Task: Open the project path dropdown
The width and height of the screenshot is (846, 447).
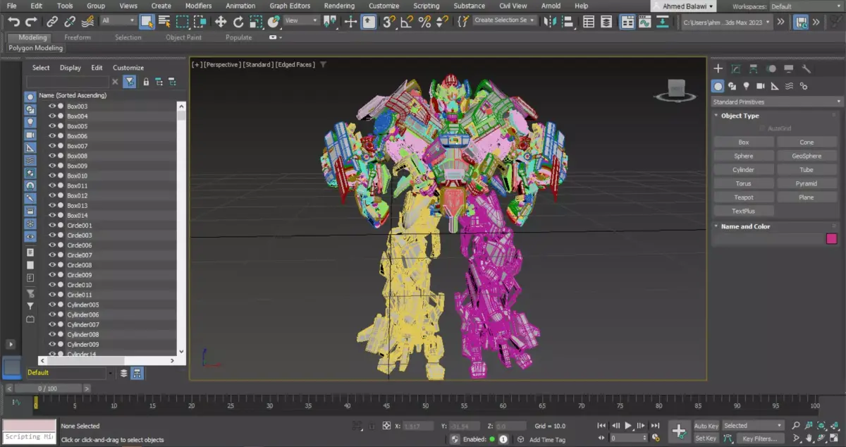Action: tap(726, 22)
